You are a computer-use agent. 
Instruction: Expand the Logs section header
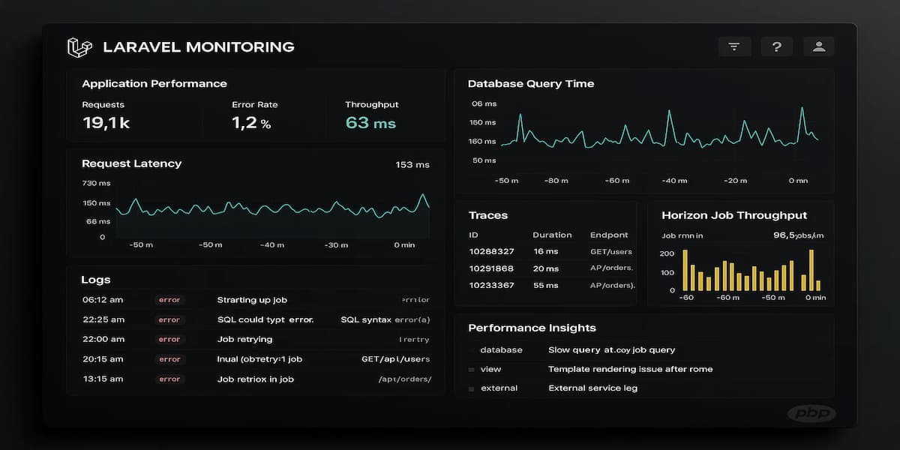pos(94,279)
